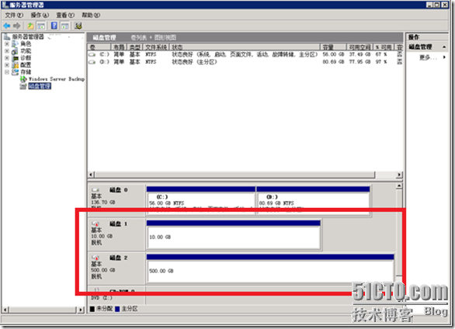The image size is (455, 329).
Task: Collapse the 磁盘管理 section in action pane
Action: click(444, 47)
